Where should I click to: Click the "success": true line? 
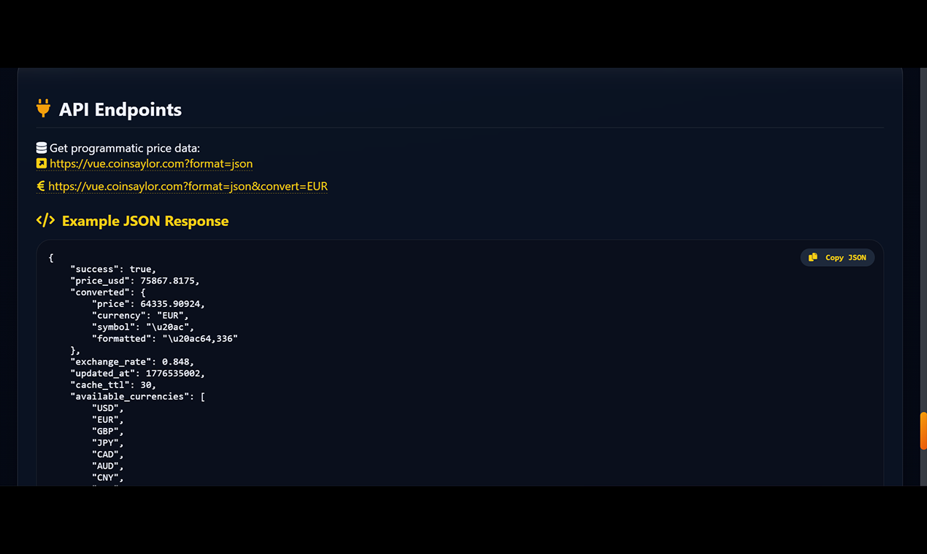[x=113, y=269]
